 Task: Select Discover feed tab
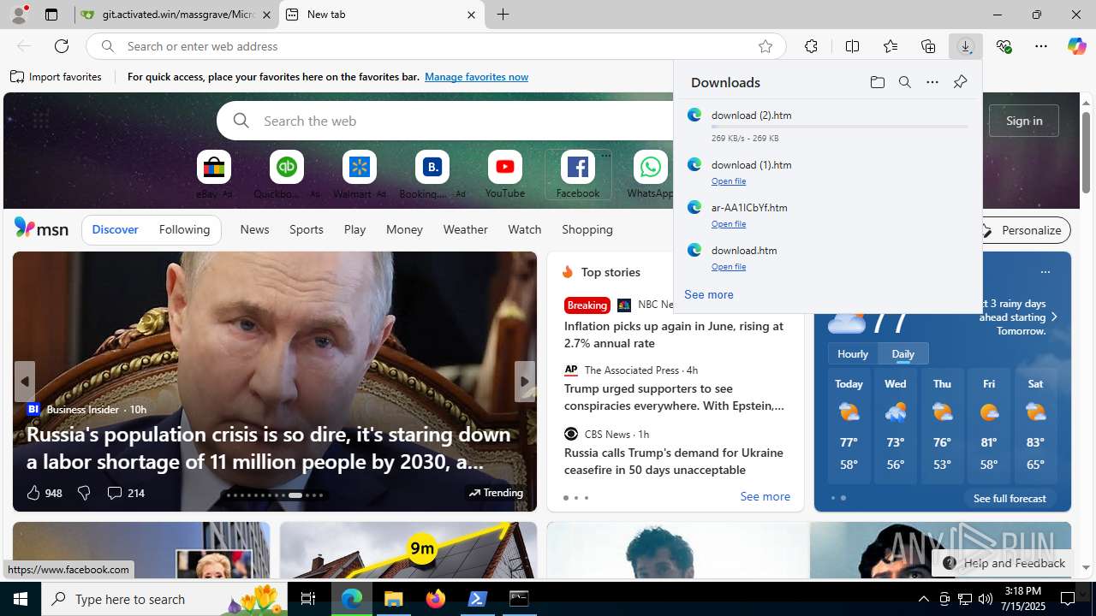[x=115, y=229]
